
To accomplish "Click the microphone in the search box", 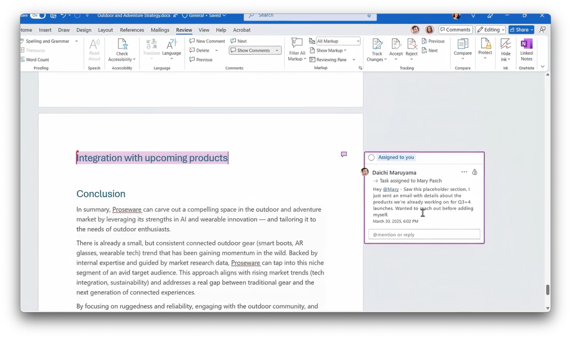I will [369, 15].
